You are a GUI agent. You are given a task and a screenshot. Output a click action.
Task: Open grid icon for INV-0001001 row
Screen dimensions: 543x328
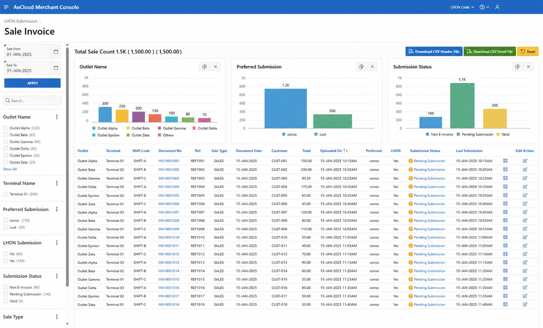pyautogui.click(x=505, y=161)
